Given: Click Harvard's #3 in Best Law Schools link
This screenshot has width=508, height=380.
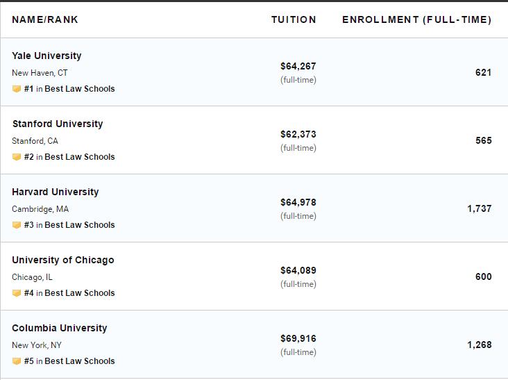Looking at the screenshot, I should [69, 225].
